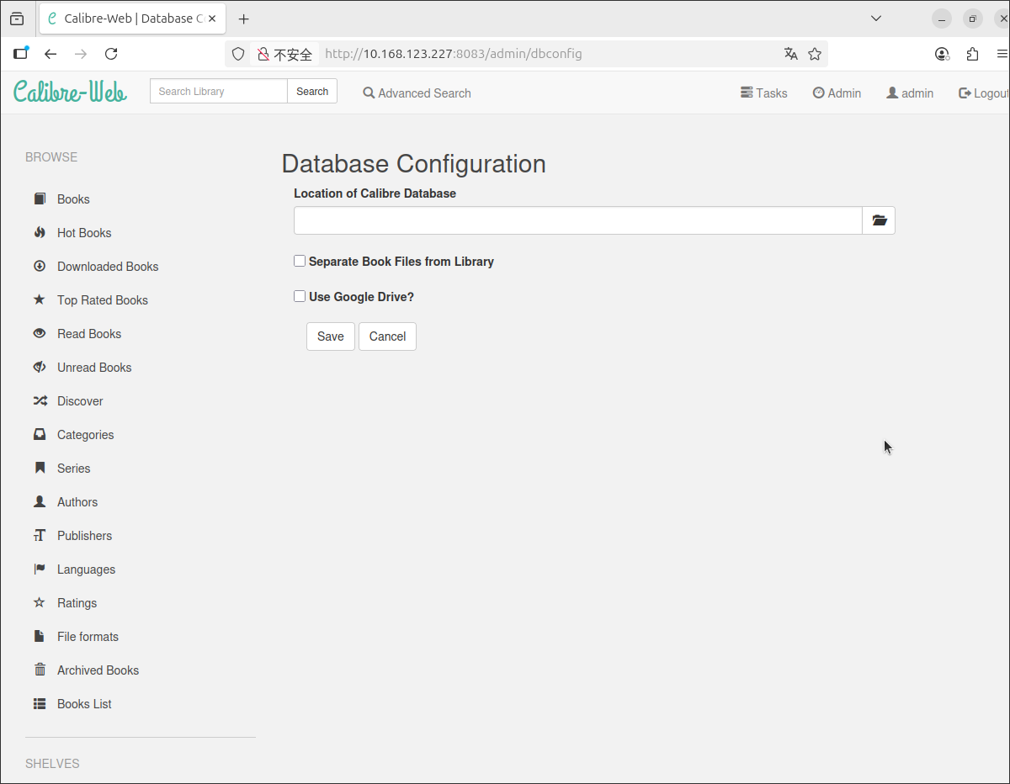Open the Categories browse link
Screen dimensions: 1010x784
pos(85,435)
